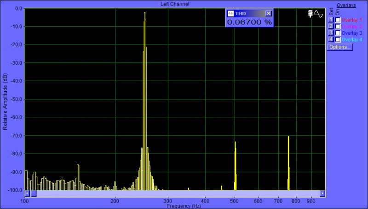Enable the Overlay 2 checkbox

click(x=338, y=27)
